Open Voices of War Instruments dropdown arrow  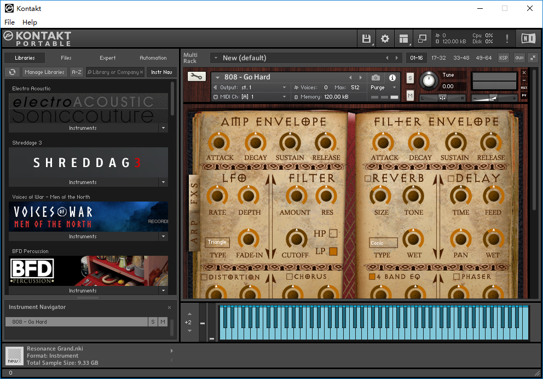click(164, 236)
